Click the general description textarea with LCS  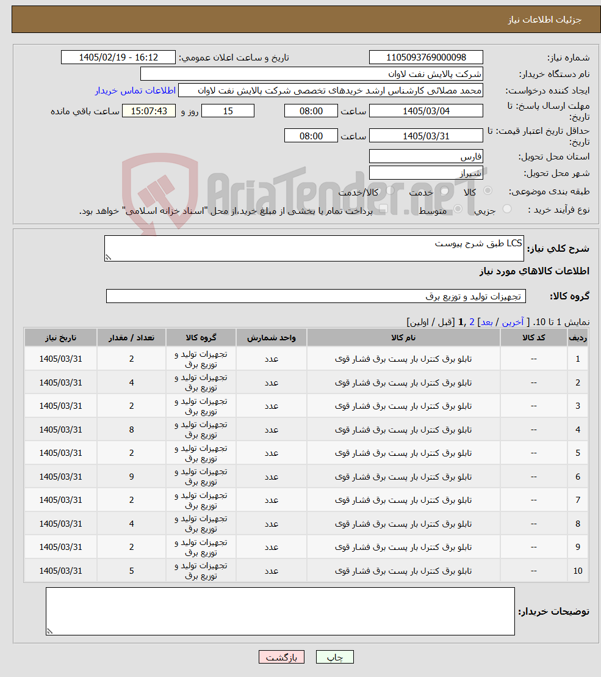[x=314, y=248]
